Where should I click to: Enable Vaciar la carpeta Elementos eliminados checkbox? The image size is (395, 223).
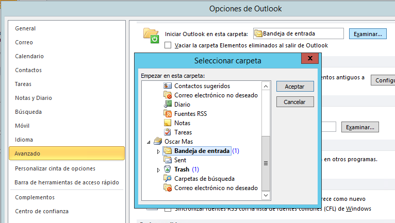[x=168, y=45]
